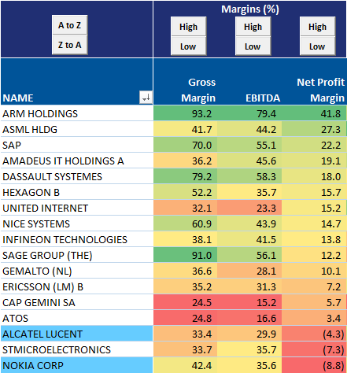This screenshot has width=347, height=373.
Task: Select NICE SYSTEMS gross margin 60.9
Action: (x=185, y=223)
